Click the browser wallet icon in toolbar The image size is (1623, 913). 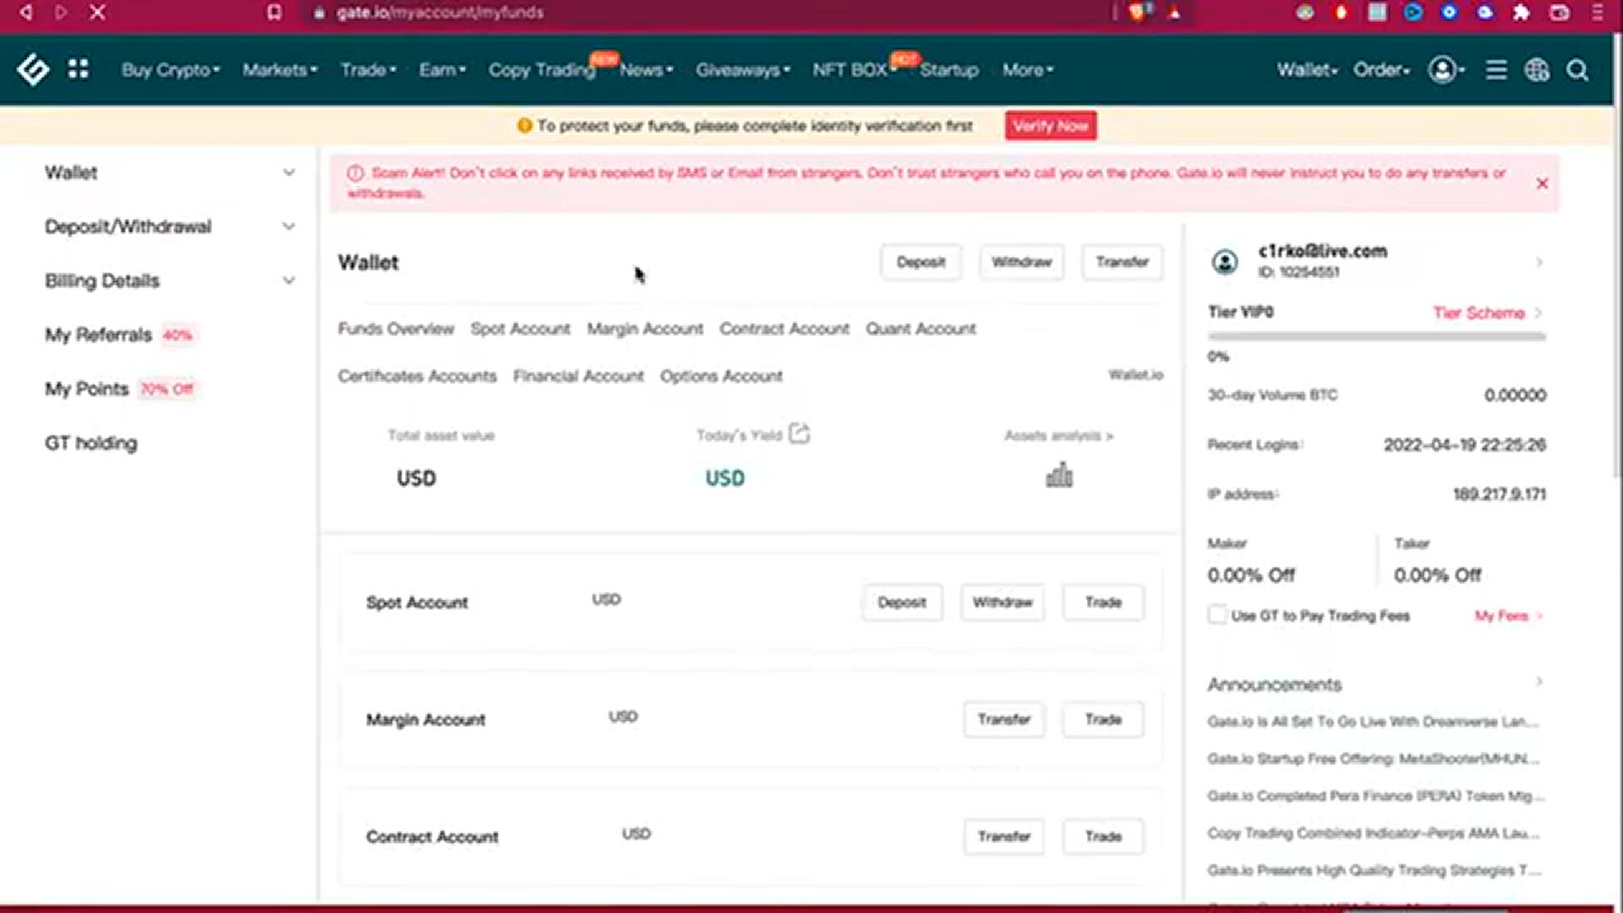(x=1560, y=13)
